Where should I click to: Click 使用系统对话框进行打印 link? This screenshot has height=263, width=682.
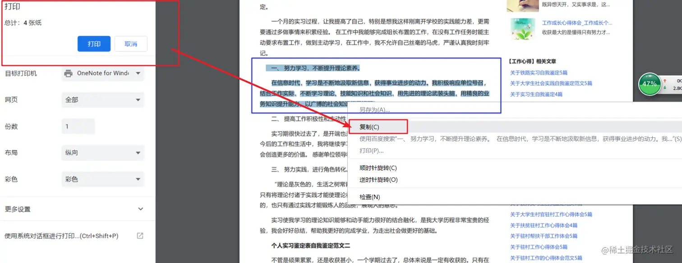[61, 236]
